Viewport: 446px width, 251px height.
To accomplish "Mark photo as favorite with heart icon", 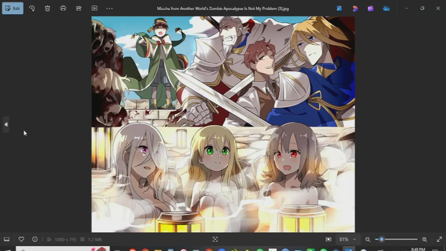I will pos(21,239).
